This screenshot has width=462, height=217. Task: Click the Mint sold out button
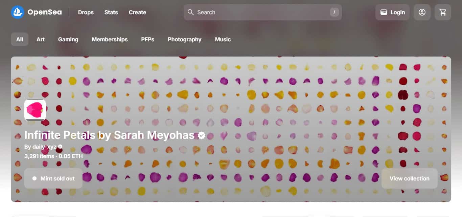click(53, 178)
